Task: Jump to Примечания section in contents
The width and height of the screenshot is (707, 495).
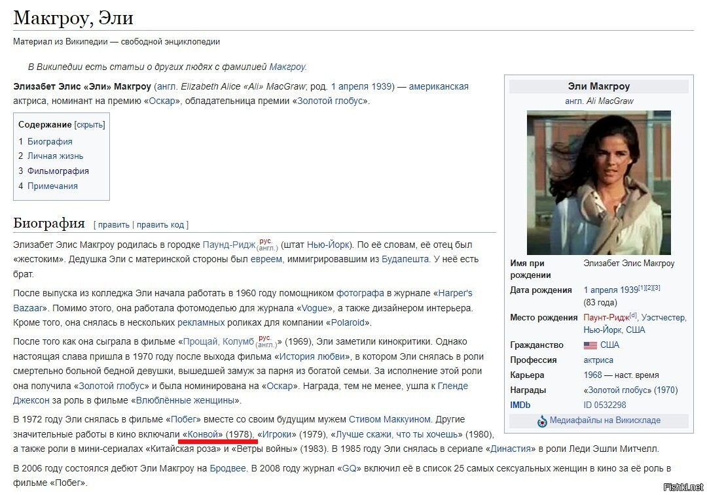Action: pos(52,186)
